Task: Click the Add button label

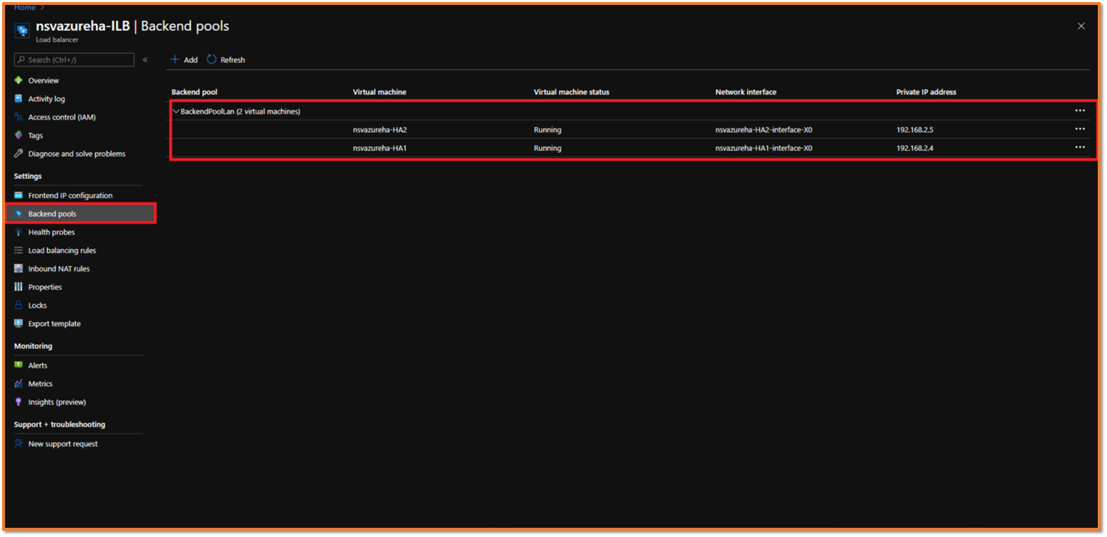Action: click(191, 60)
